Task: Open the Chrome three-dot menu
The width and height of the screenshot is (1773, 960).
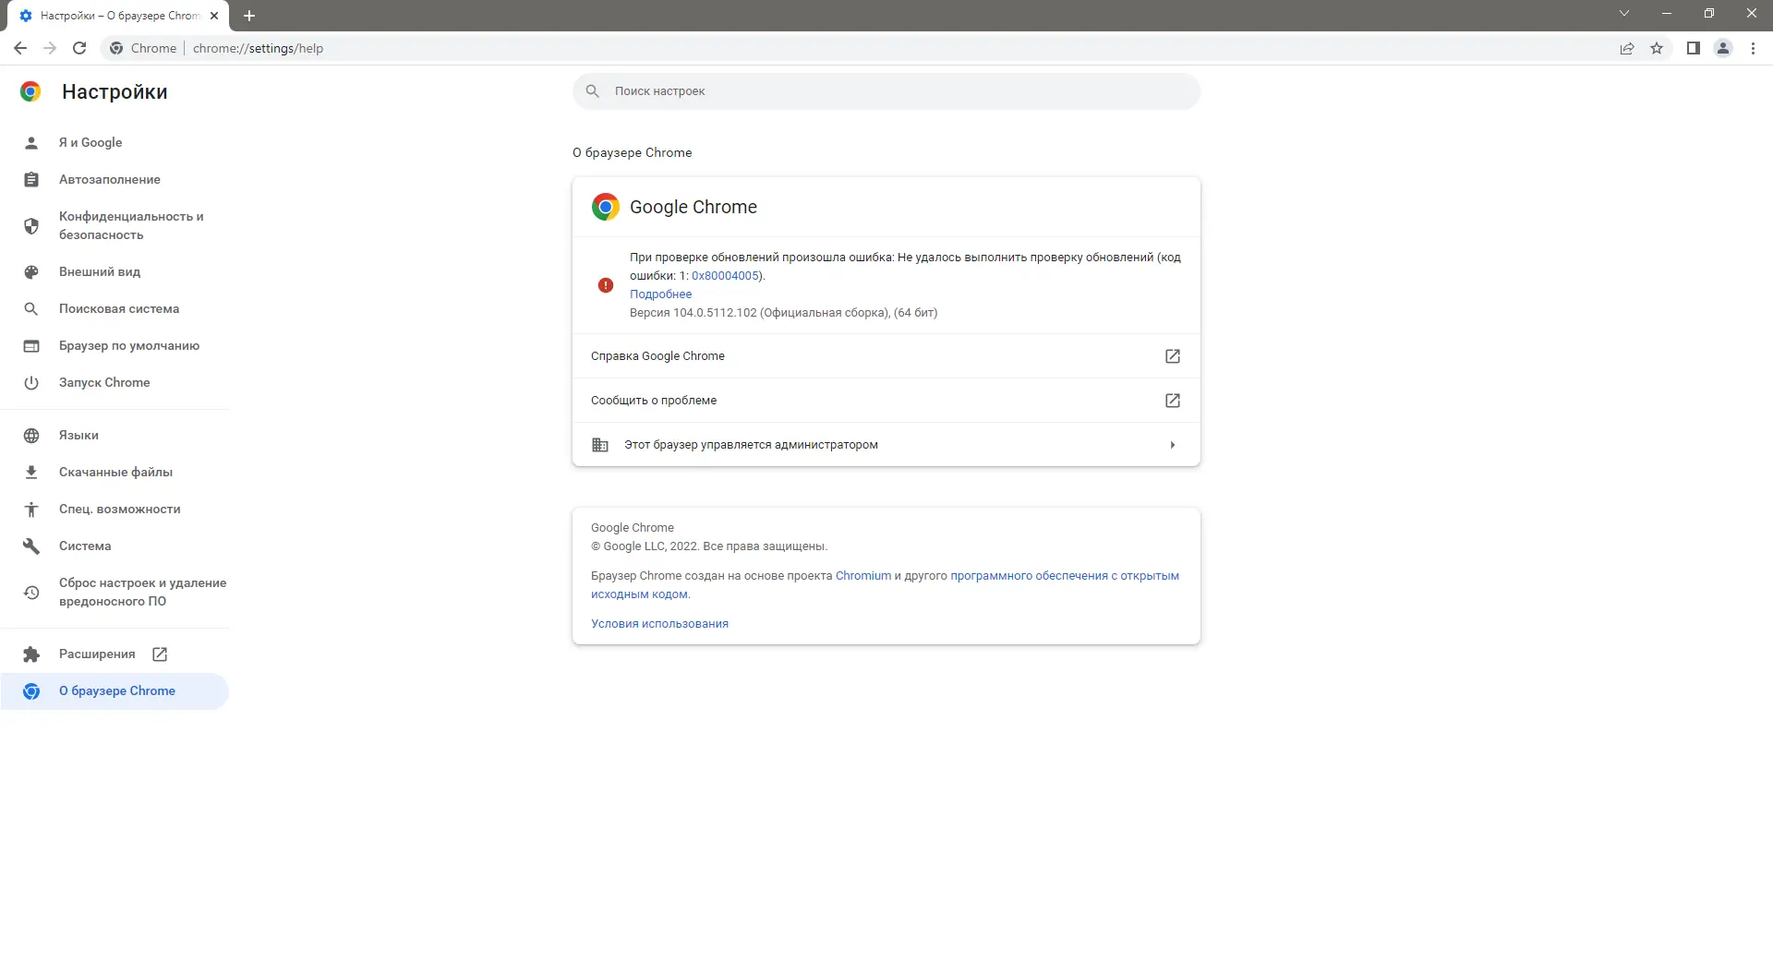Action: coord(1753,48)
